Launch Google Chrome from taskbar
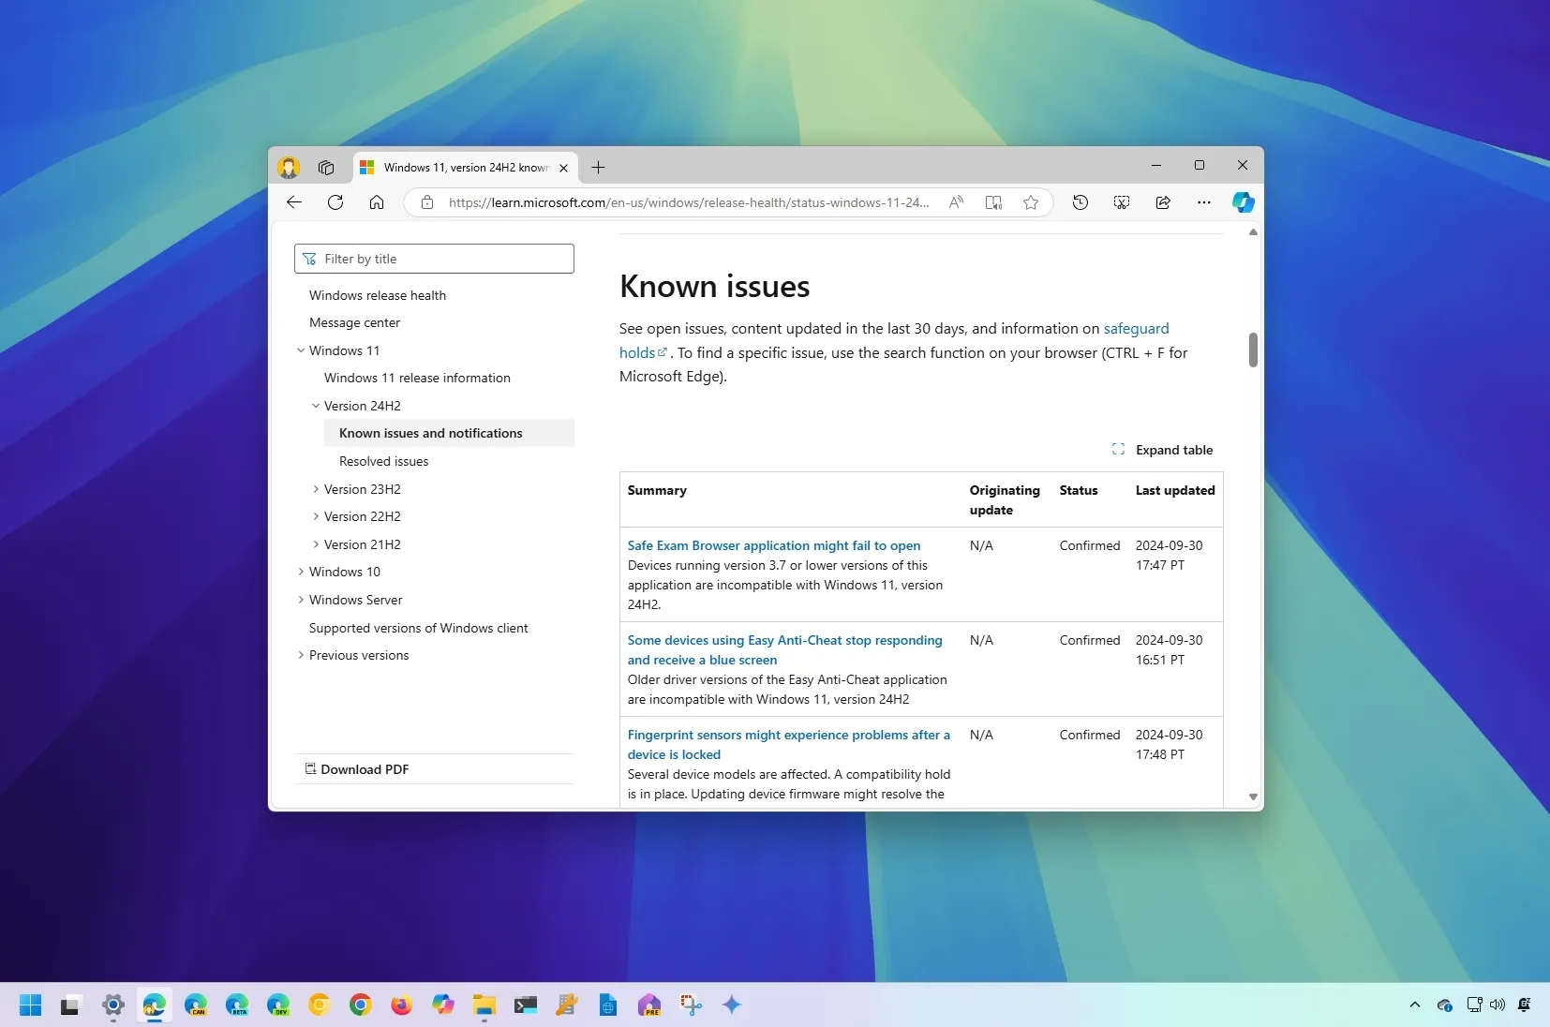This screenshot has width=1550, height=1027. click(361, 1005)
